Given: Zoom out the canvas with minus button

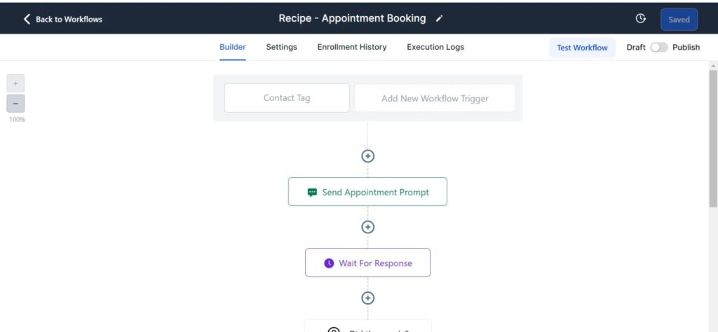Looking at the screenshot, I should [x=15, y=104].
